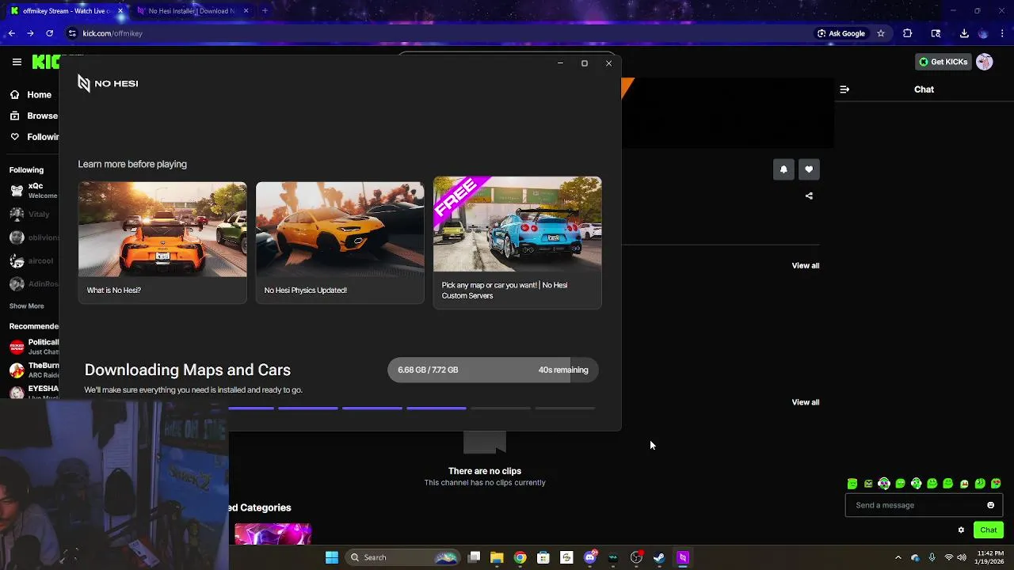Screen dimensions: 1014x570
Task: Open Political recommended channel avatar
Action: pos(17,347)
